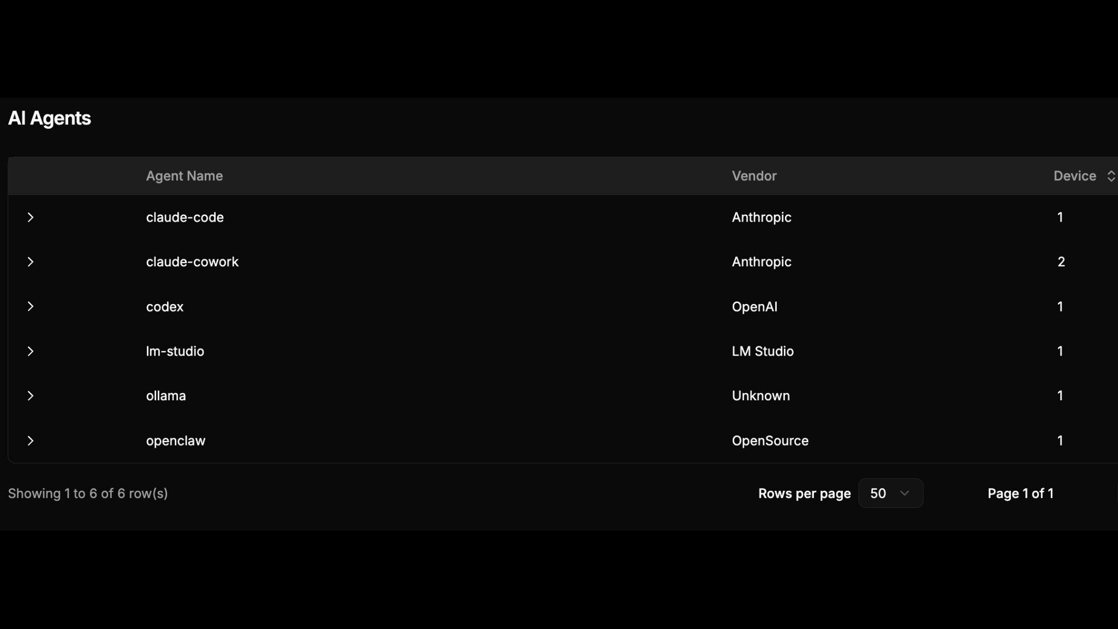Click device count 2 for claude-cowork
The image size is (1118, 629).
point(1061,262)
